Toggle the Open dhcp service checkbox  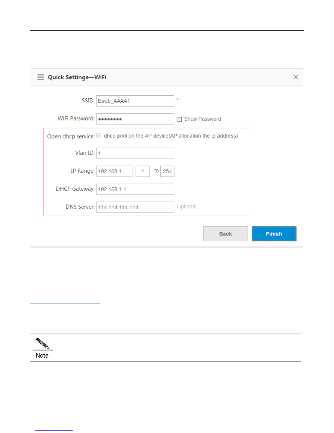pyautogui.click(x=99, y=136)
